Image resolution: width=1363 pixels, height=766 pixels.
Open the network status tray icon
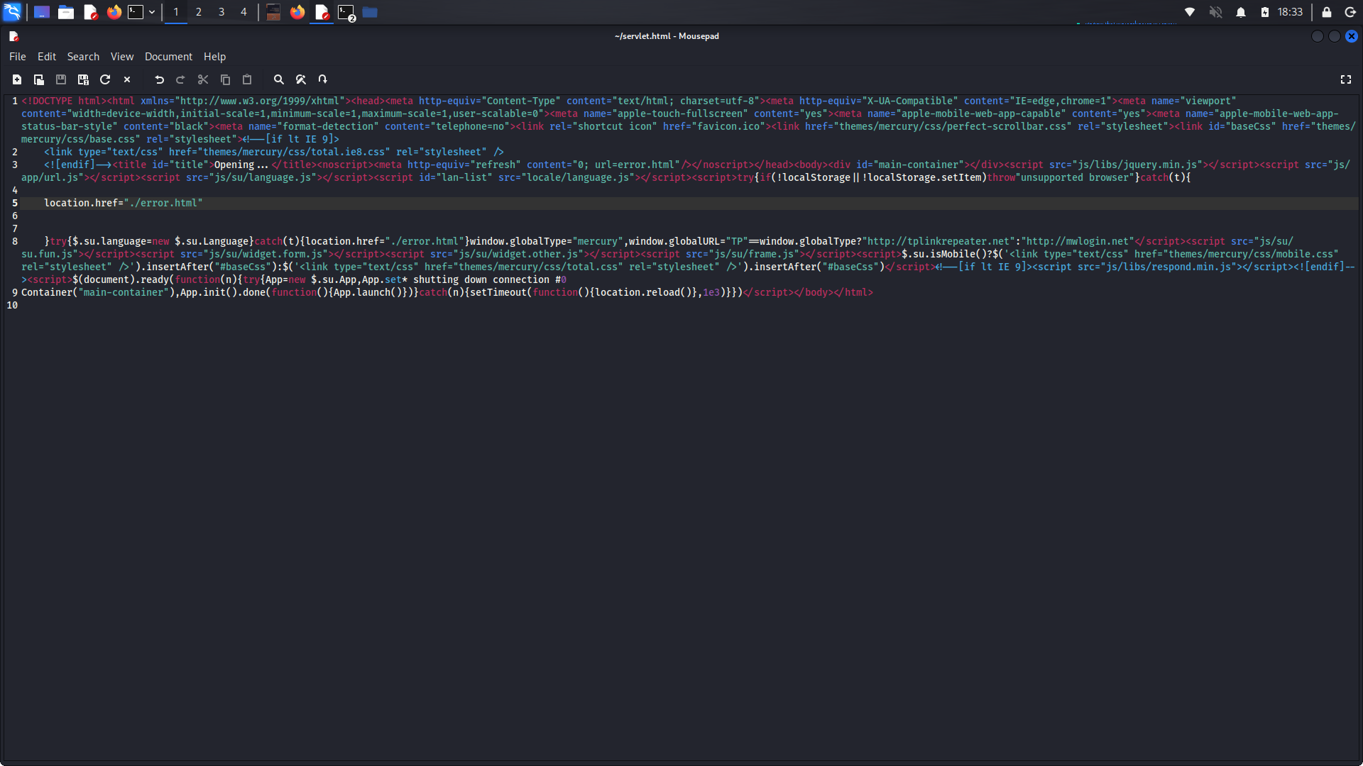1190,12
